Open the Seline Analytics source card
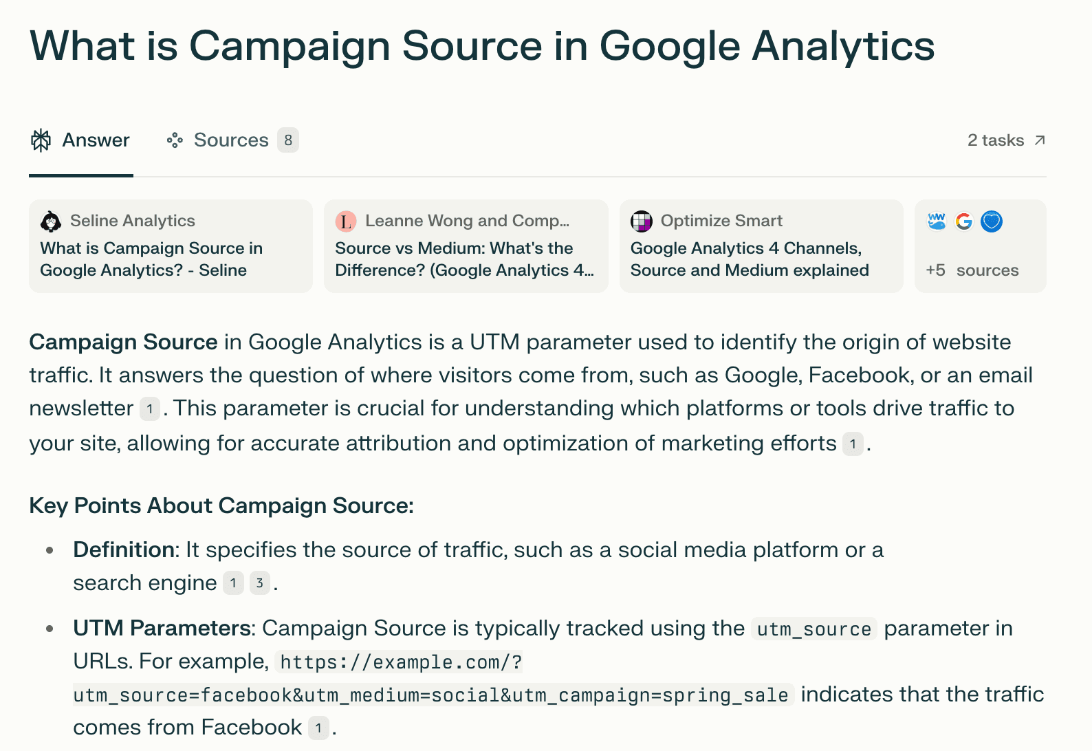 171,246
